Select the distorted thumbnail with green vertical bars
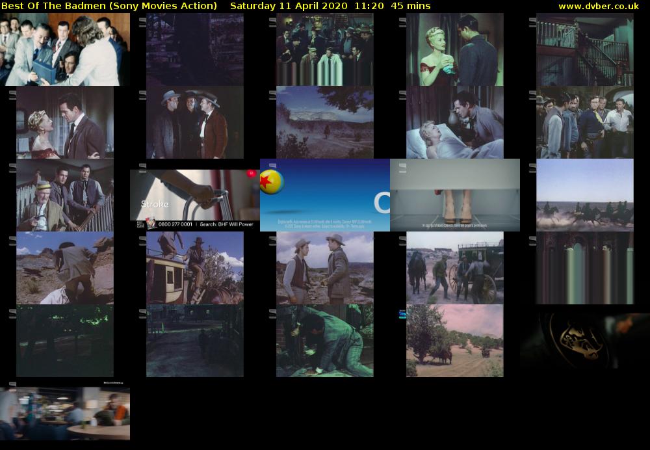 [585, 268]
